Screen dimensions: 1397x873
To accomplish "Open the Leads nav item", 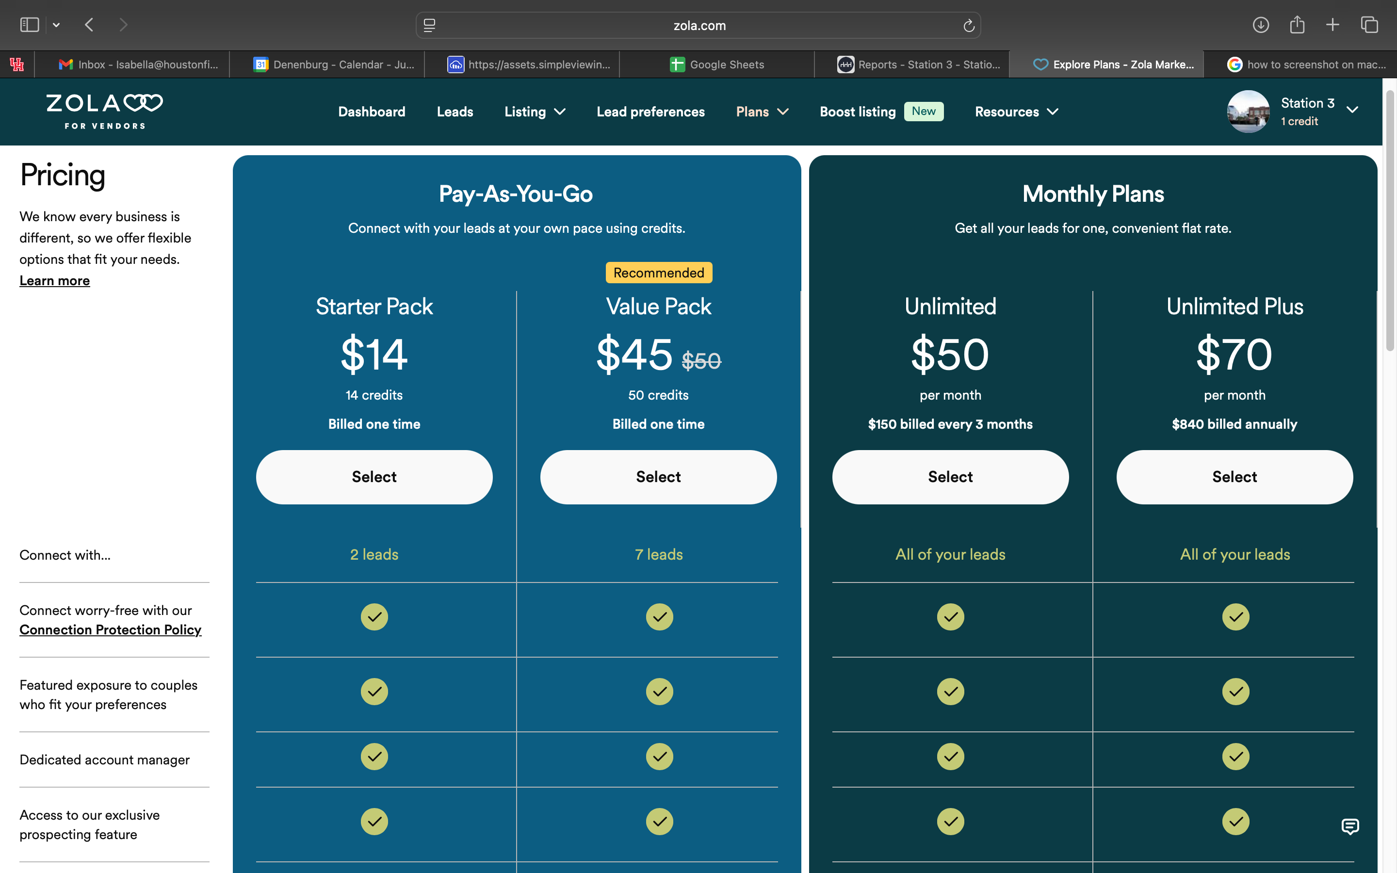I will (x=455, y=112).
